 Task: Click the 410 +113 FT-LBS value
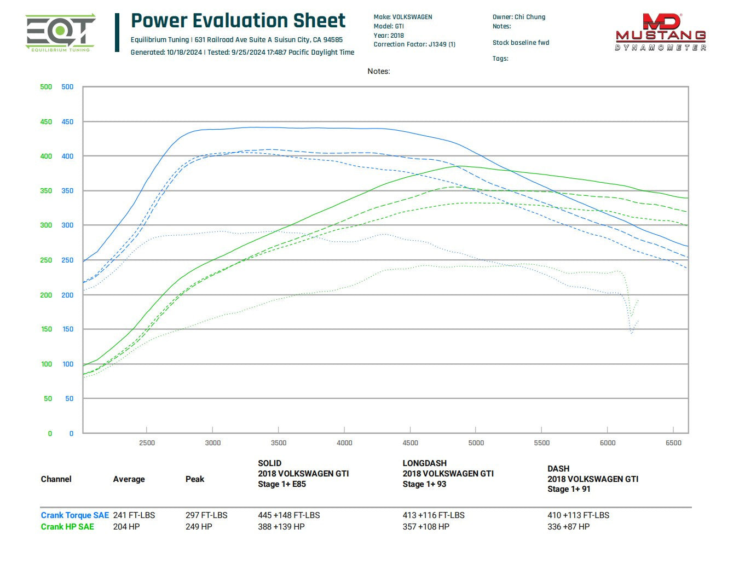(579, 515)
